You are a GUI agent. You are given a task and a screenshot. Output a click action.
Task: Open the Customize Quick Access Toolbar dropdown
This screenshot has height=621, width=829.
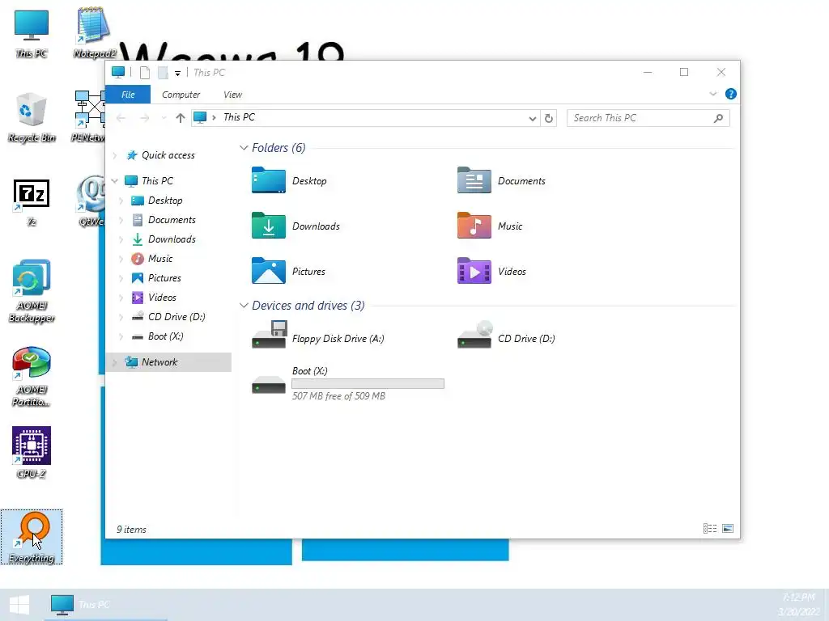(177, 74)
